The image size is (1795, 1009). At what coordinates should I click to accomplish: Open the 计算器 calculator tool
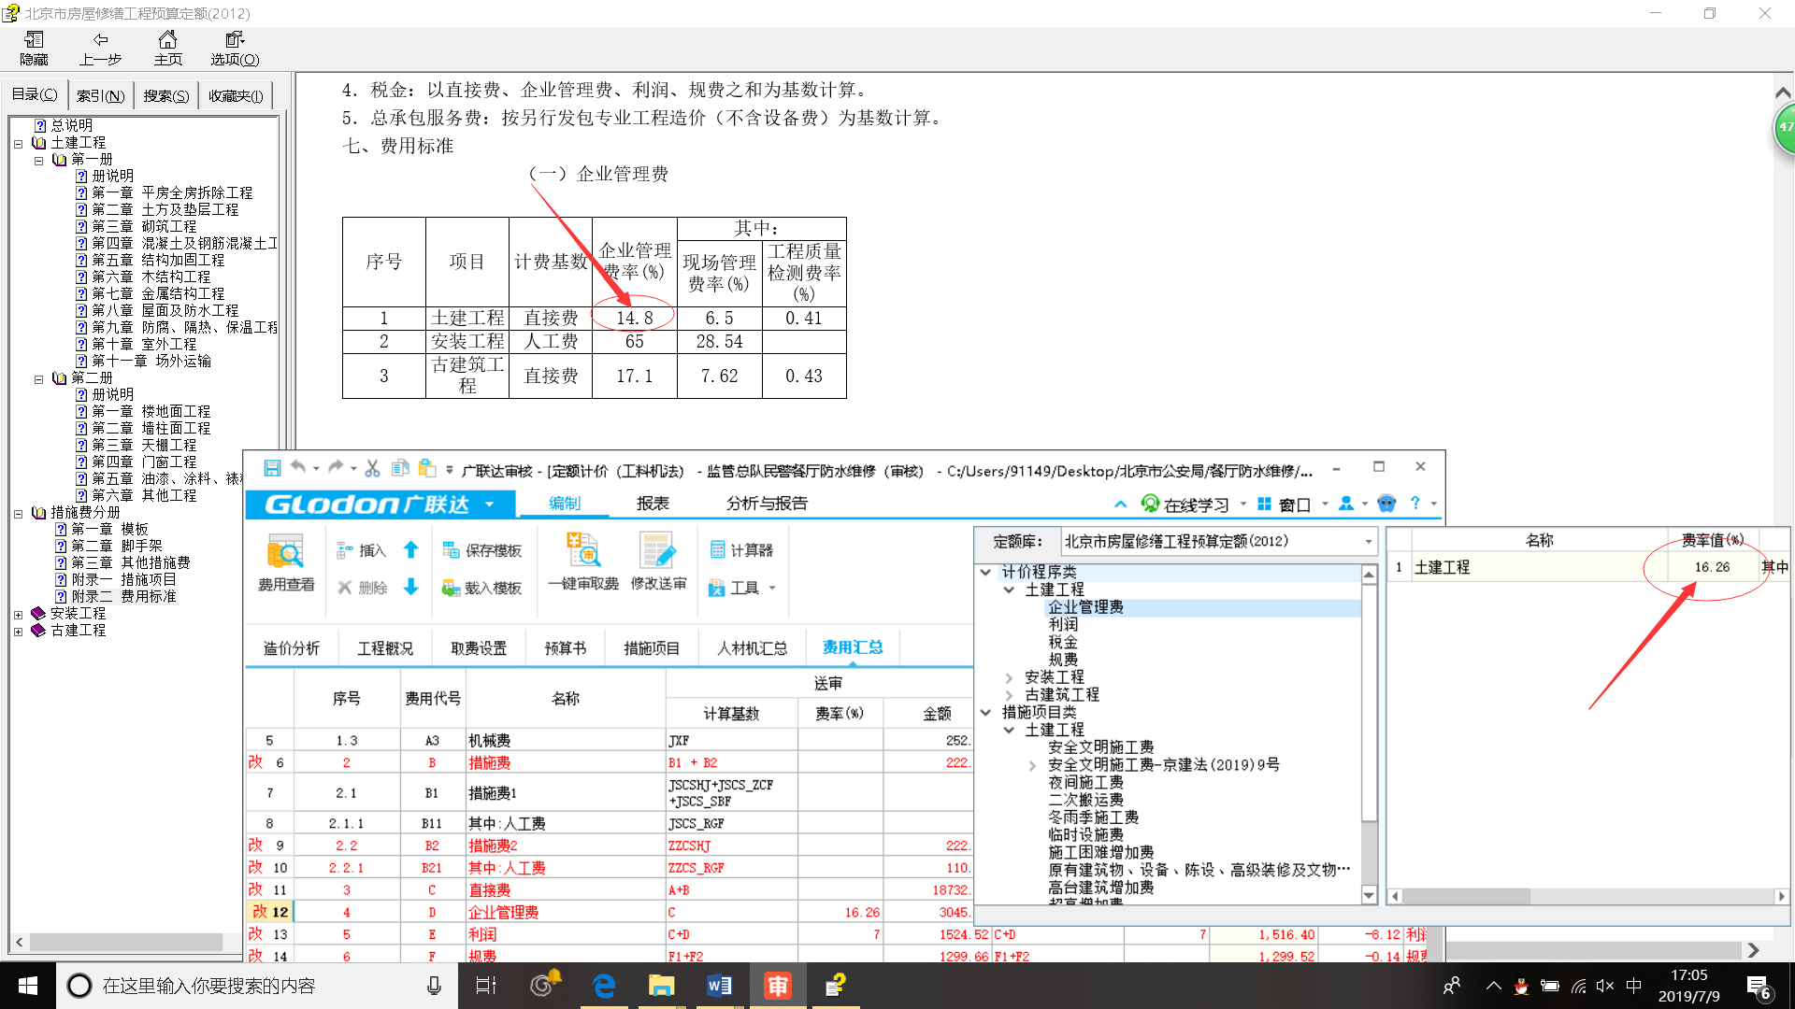741,550
